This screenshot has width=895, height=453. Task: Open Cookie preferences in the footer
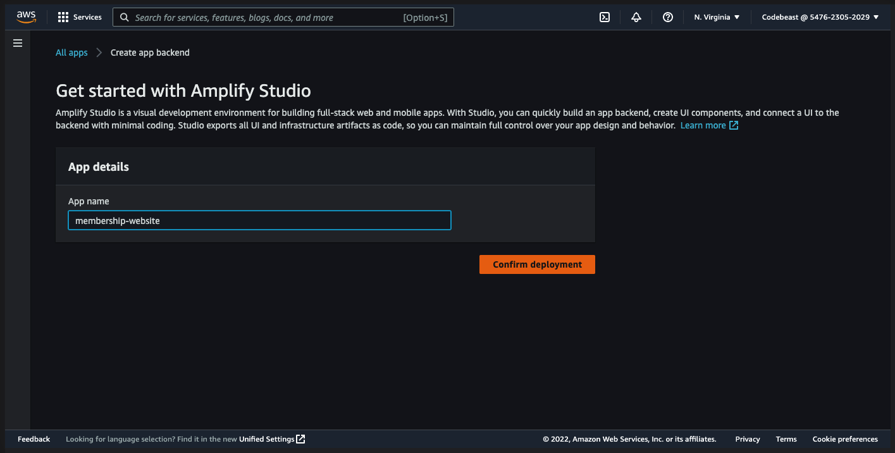tap(845, 439)
